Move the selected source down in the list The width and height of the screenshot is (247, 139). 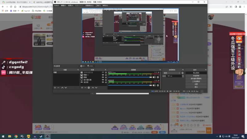(96, 88)
